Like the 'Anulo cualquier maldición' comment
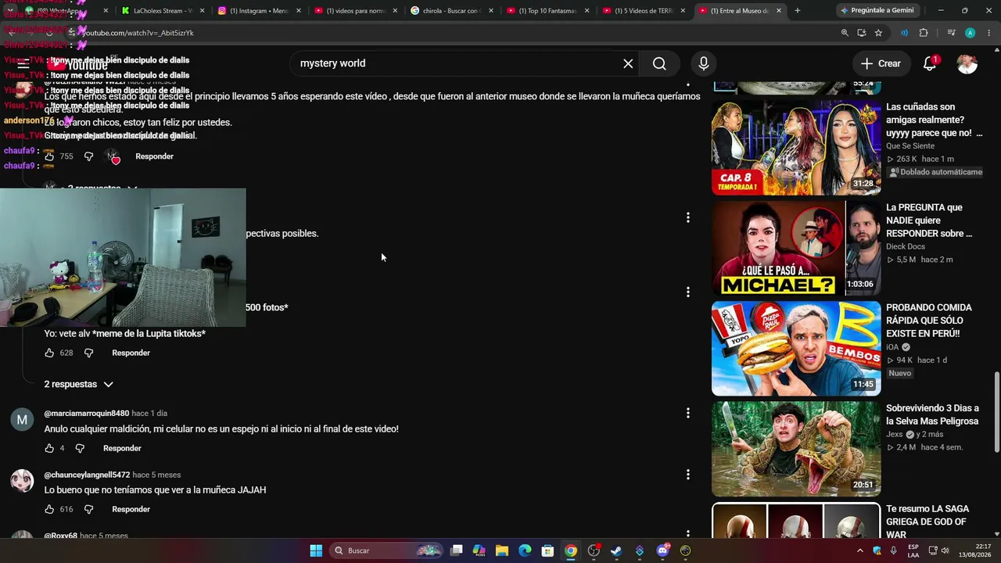 pos(49,448)
